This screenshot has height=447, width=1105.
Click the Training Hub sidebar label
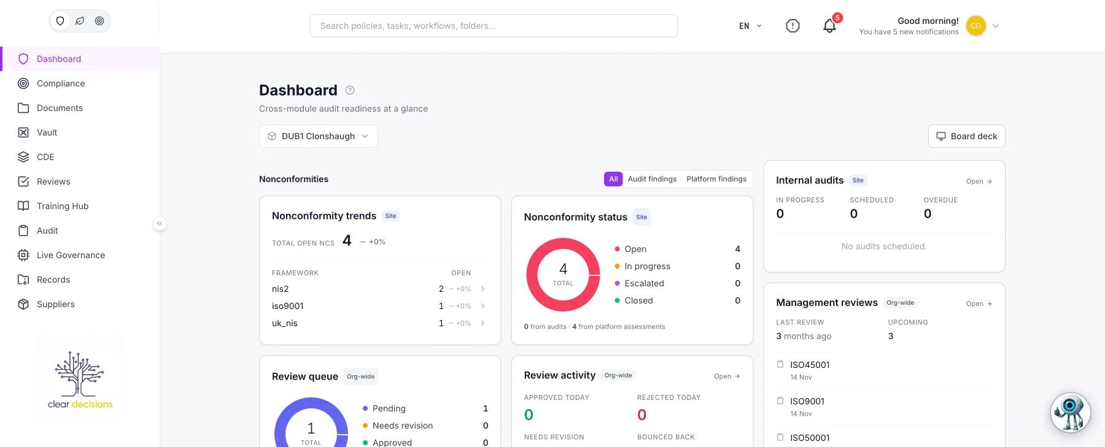pos(63,206)
